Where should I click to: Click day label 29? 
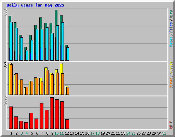click(154, 133)
